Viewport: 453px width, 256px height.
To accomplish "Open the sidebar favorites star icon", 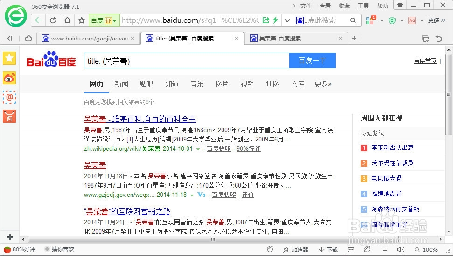I will tap(9, 58).
